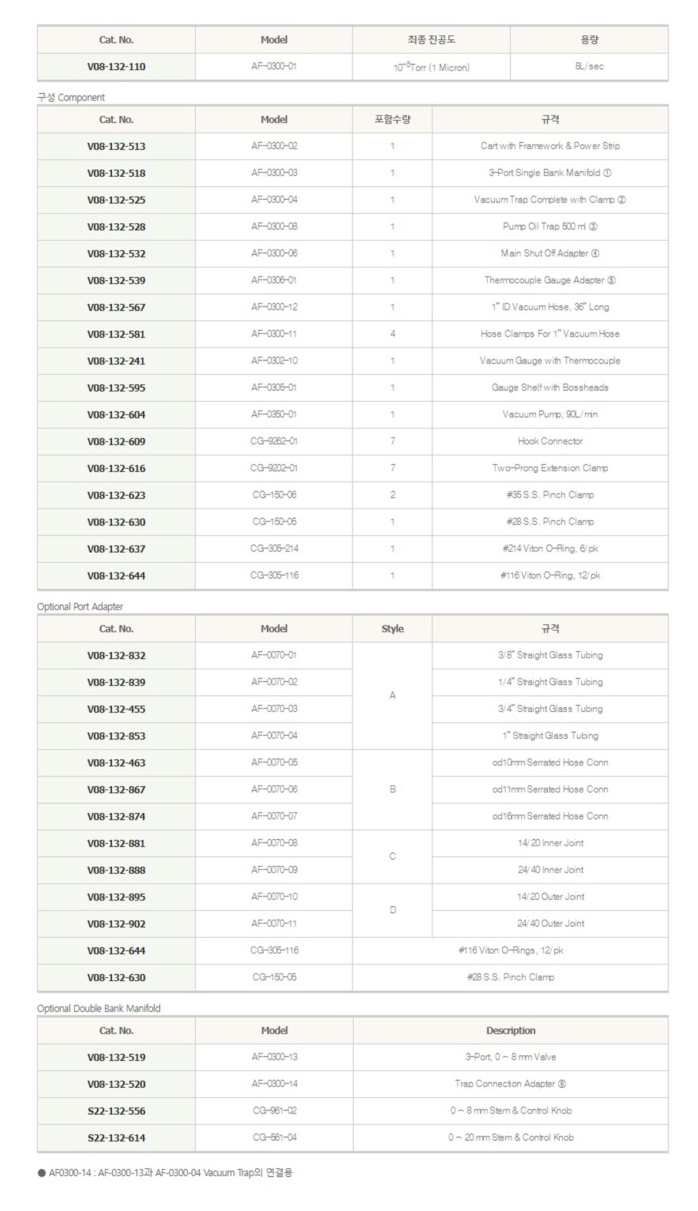The height and width of the screenshot is (1211, 698).
Task: Select catalog number V08-132-525
Action: [x=116, y=200]
